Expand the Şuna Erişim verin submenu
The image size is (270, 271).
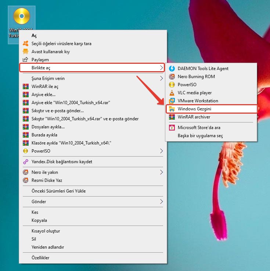tap(161, 78)
